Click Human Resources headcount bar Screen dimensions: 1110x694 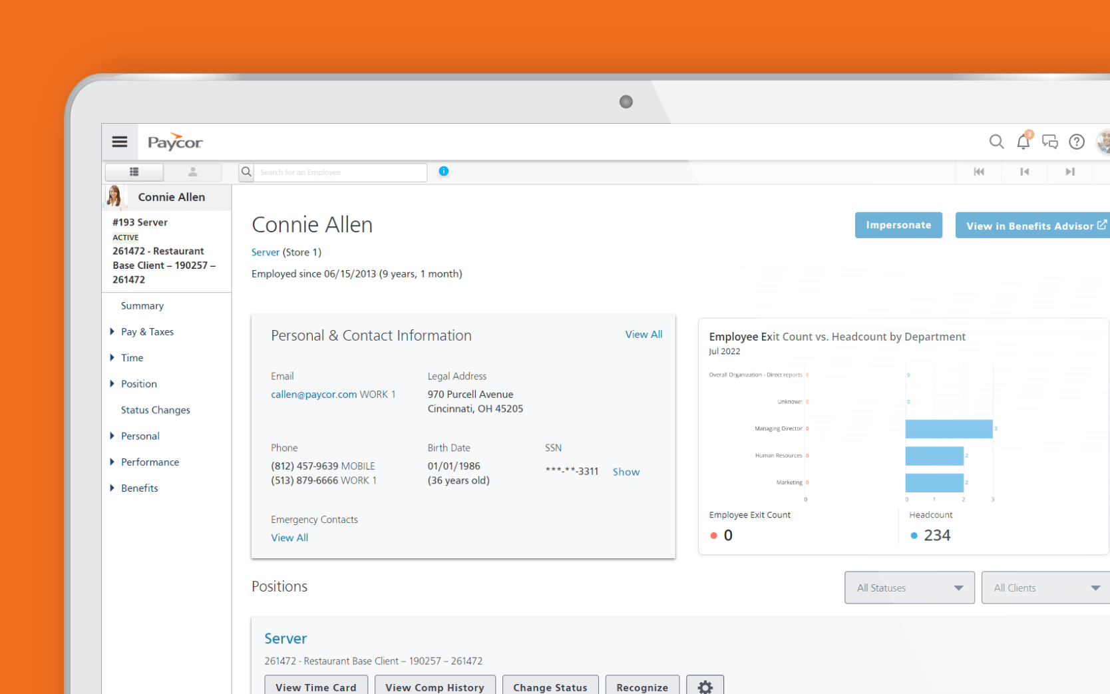pos(934,456)
